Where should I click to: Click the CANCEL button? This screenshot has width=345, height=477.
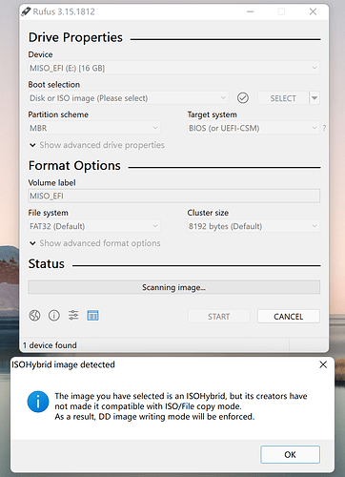[289, 317]
